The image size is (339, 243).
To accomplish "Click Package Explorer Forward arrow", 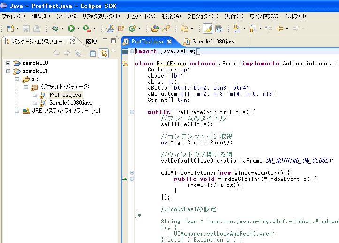I will (x=67, y=53).
